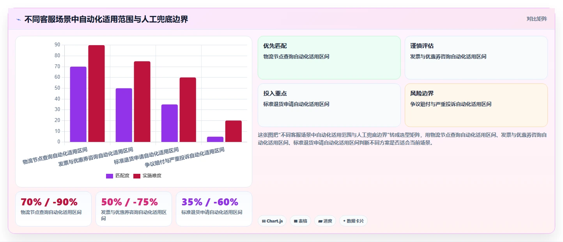This screenshot has height=242, width=563.
Task: Click the caption under 35% / -60%
Action: tap(212, 212)
